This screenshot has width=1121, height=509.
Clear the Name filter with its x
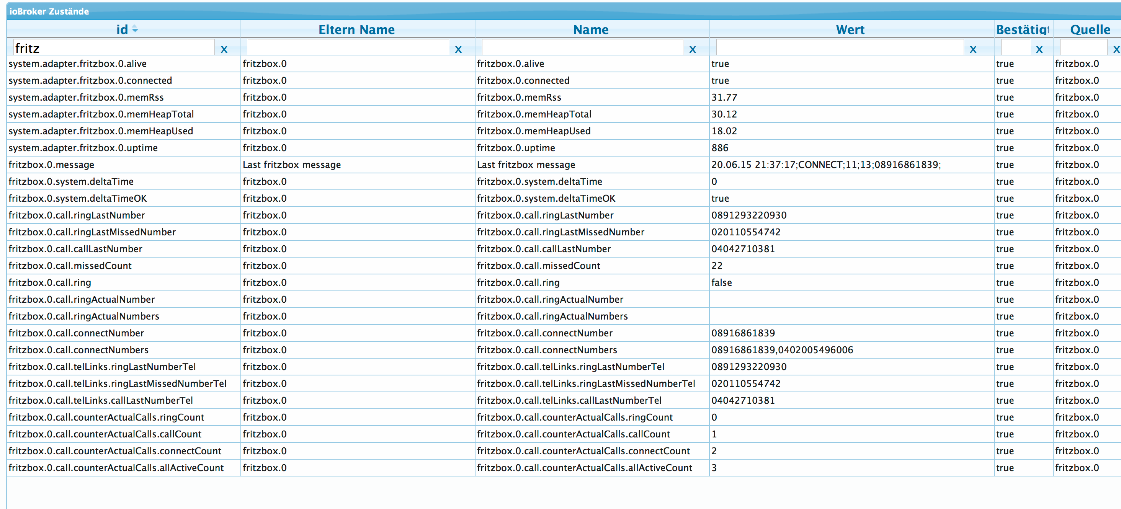click(692, 49)
